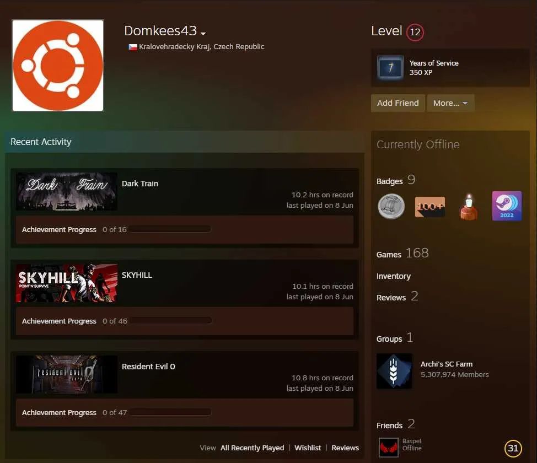The width and height of the screenshot is (537, 463).
Task: Click the Baspel friend name
Action: 412,441
